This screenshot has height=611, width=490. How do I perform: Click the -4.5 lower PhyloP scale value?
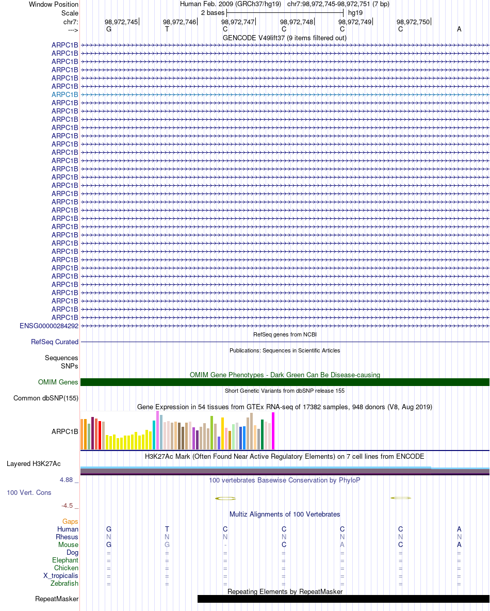click(67, 506)
